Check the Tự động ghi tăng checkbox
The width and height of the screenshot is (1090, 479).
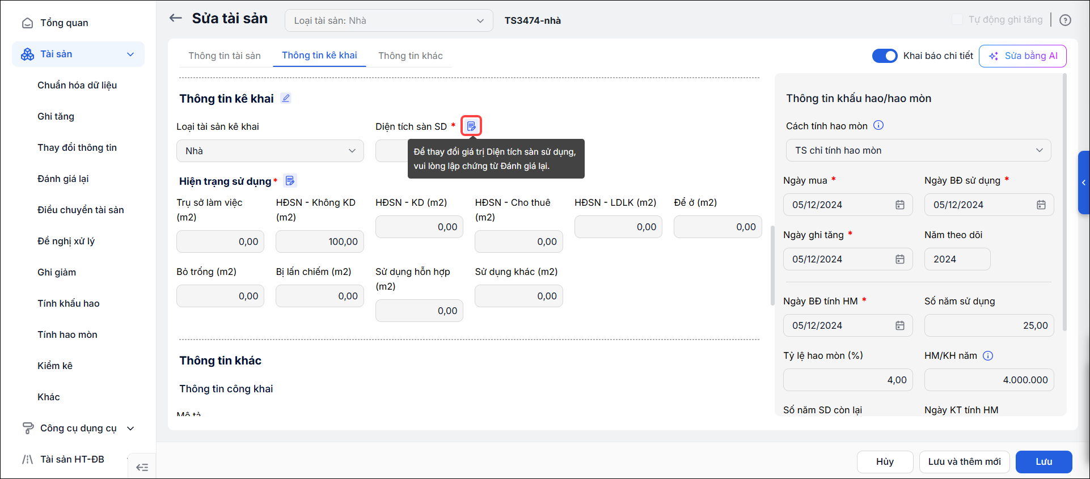point(957,19)
